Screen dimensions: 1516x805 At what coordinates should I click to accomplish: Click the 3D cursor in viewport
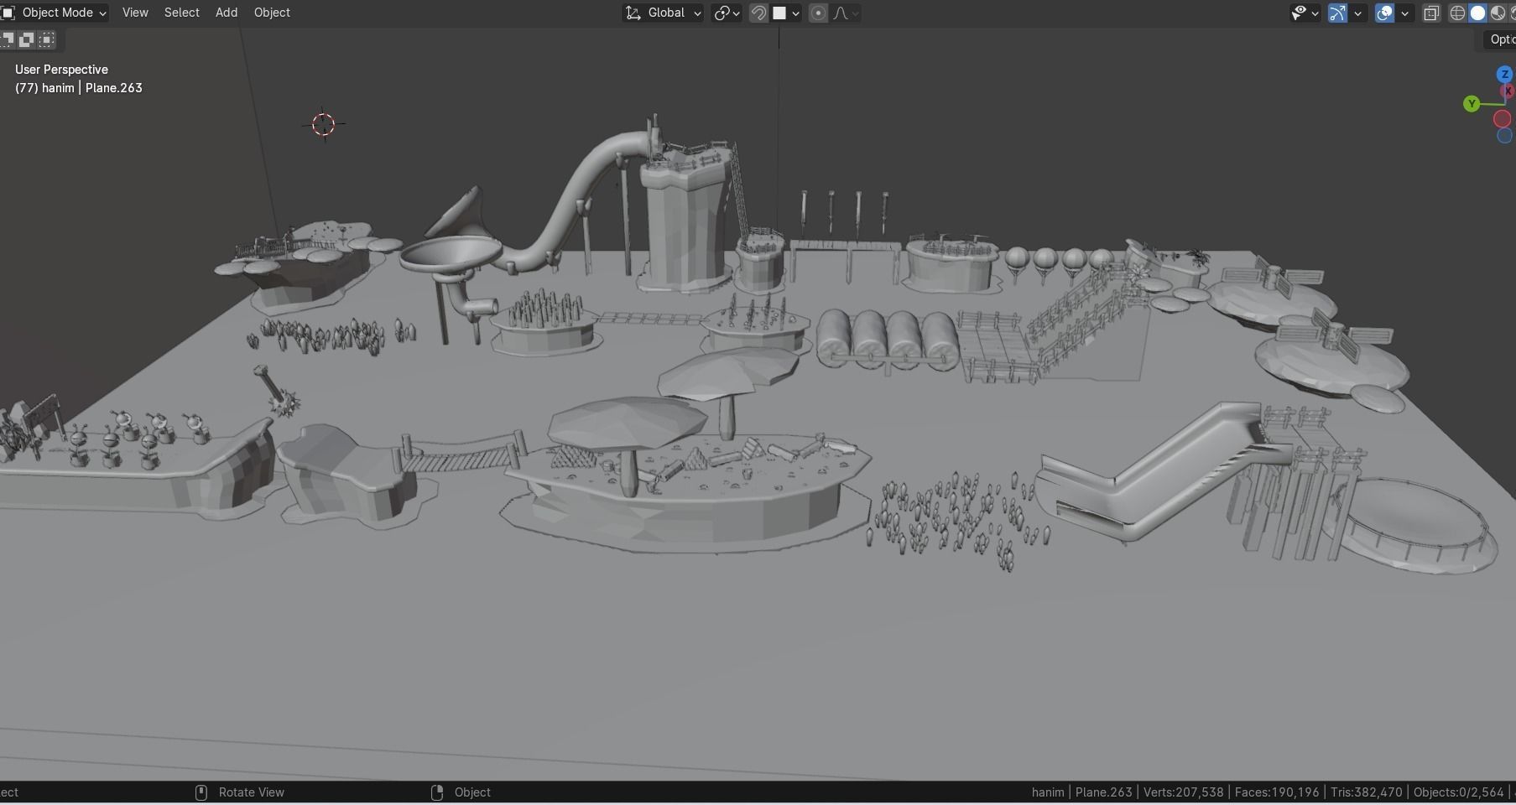coord(323,124)
